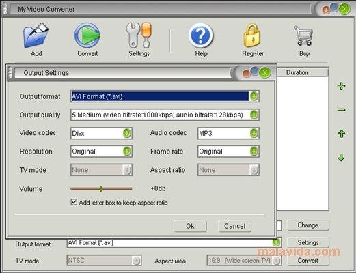Click the Settings button at bottom right

point(307,242)
